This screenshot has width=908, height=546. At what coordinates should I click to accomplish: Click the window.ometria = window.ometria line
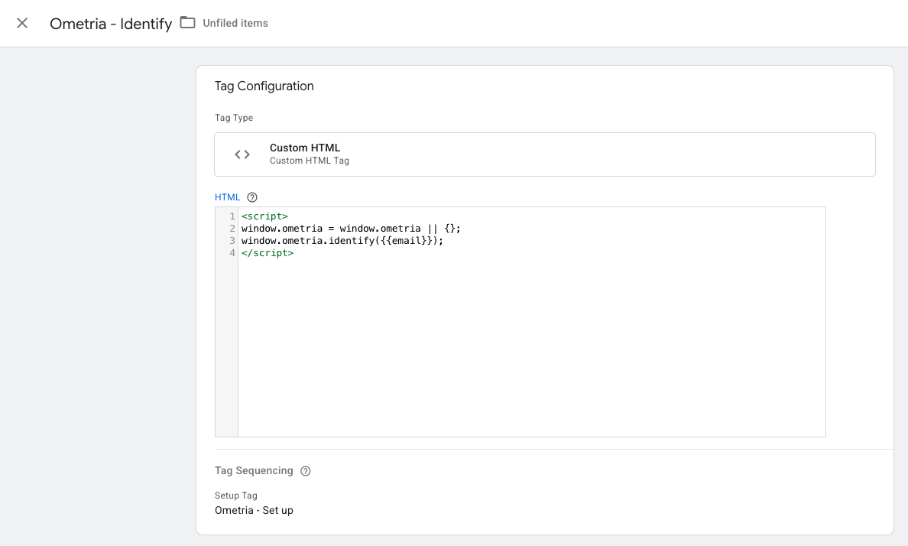pos(351,229)
